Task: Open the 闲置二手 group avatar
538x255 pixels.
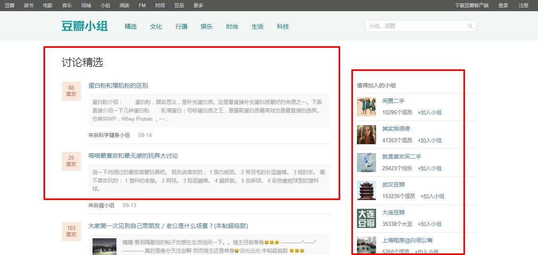Action: pos(366,106)
